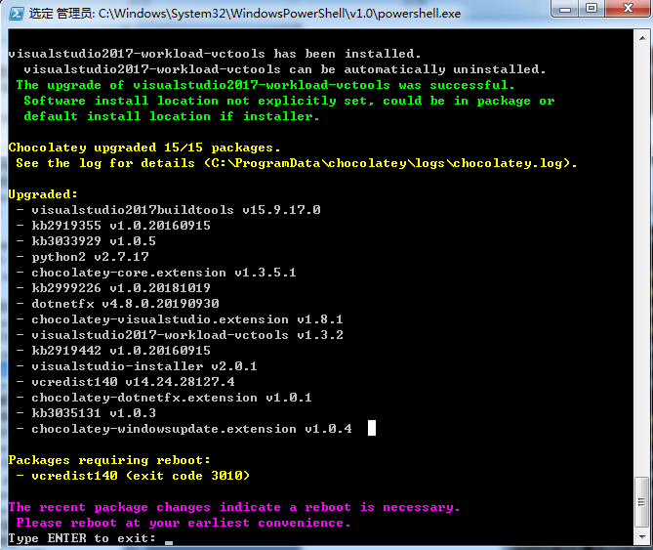Click the chocolatey-core.extension v1.3.5.1 line

(156, 273)
